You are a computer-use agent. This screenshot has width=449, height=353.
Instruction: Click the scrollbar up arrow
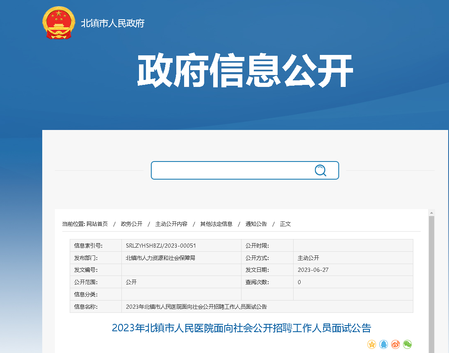pyautogui.click(x=431, y=213)
